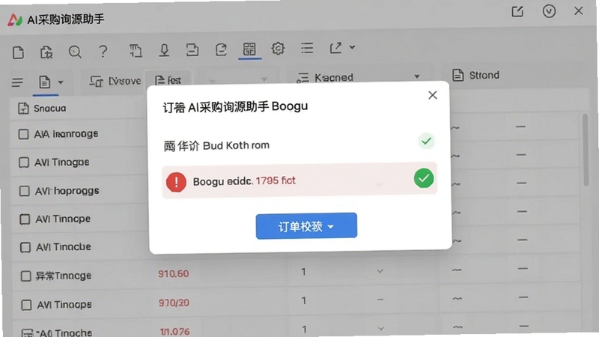
Task: Expand the share icon dropdown arrow
Action: pos(352,47)
